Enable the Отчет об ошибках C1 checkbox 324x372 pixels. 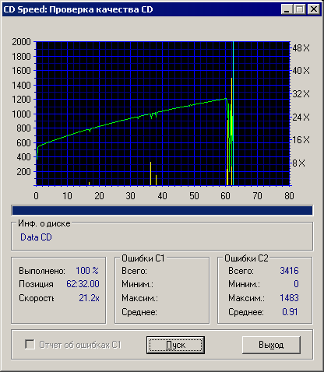click(x=30, y=345)
